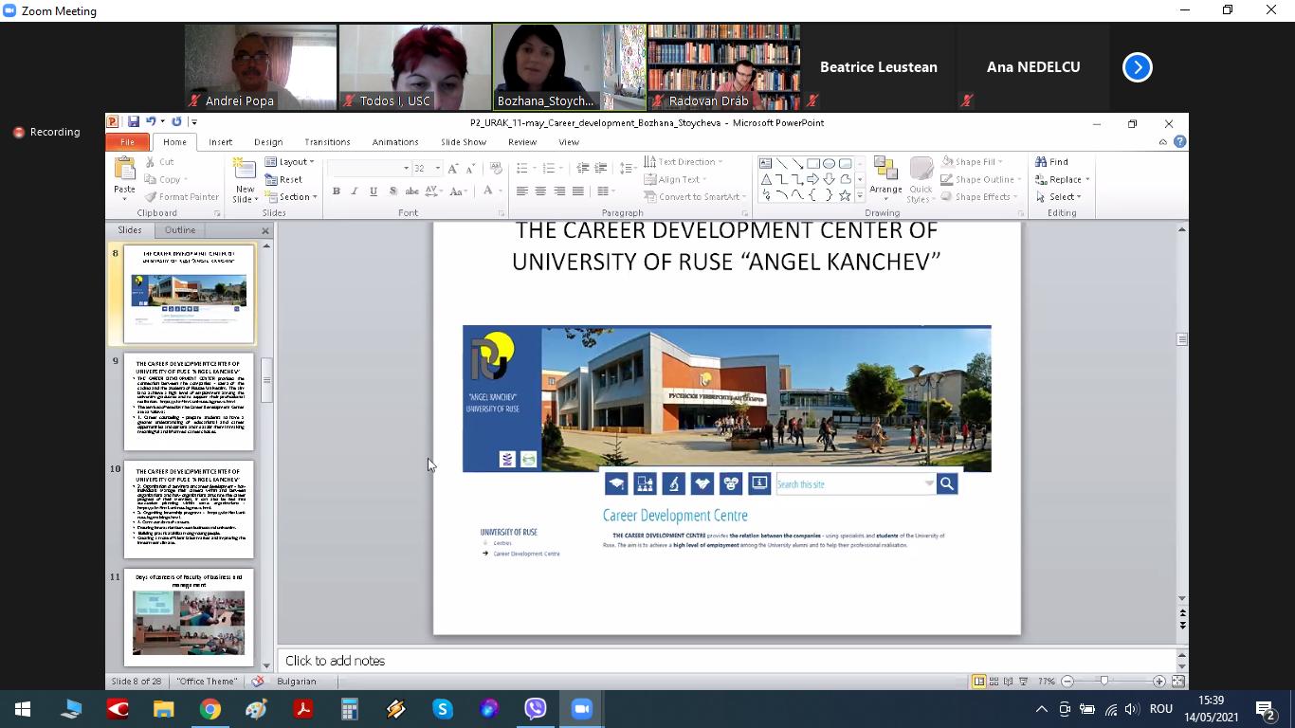Zoom in with the plus button
This screenshot has width=1295, height=728.
(x=1158, y=682)
